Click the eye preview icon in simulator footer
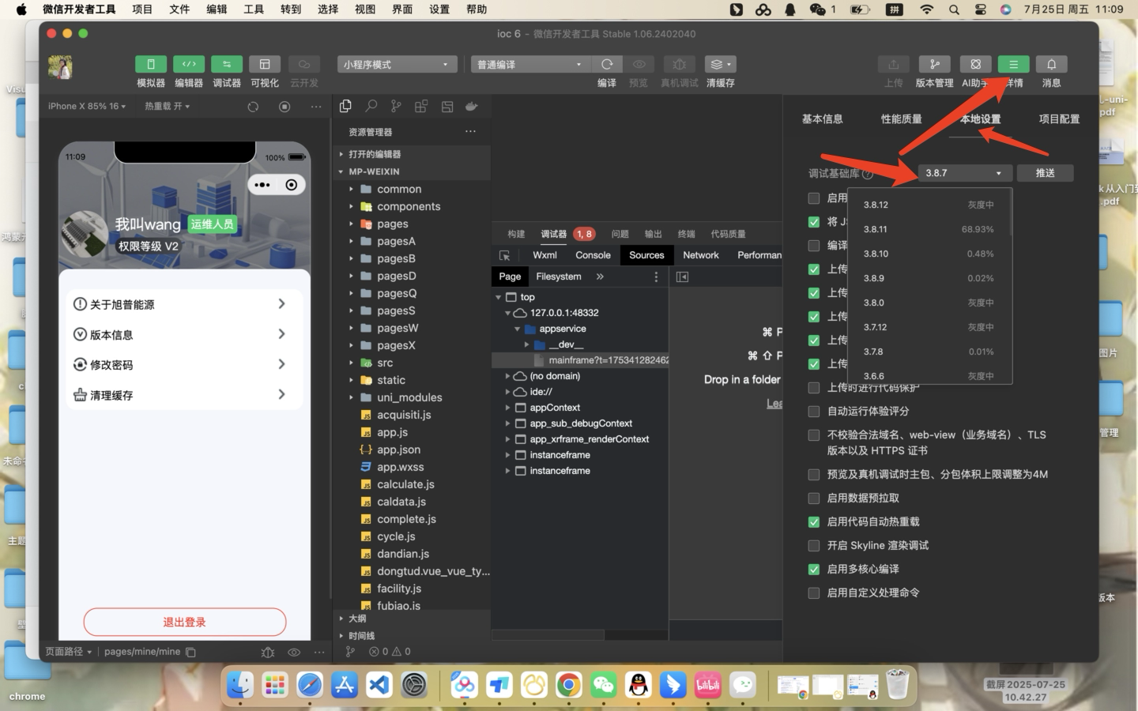The height and width of the screenshot is (711, 1138). coord(294,652)
